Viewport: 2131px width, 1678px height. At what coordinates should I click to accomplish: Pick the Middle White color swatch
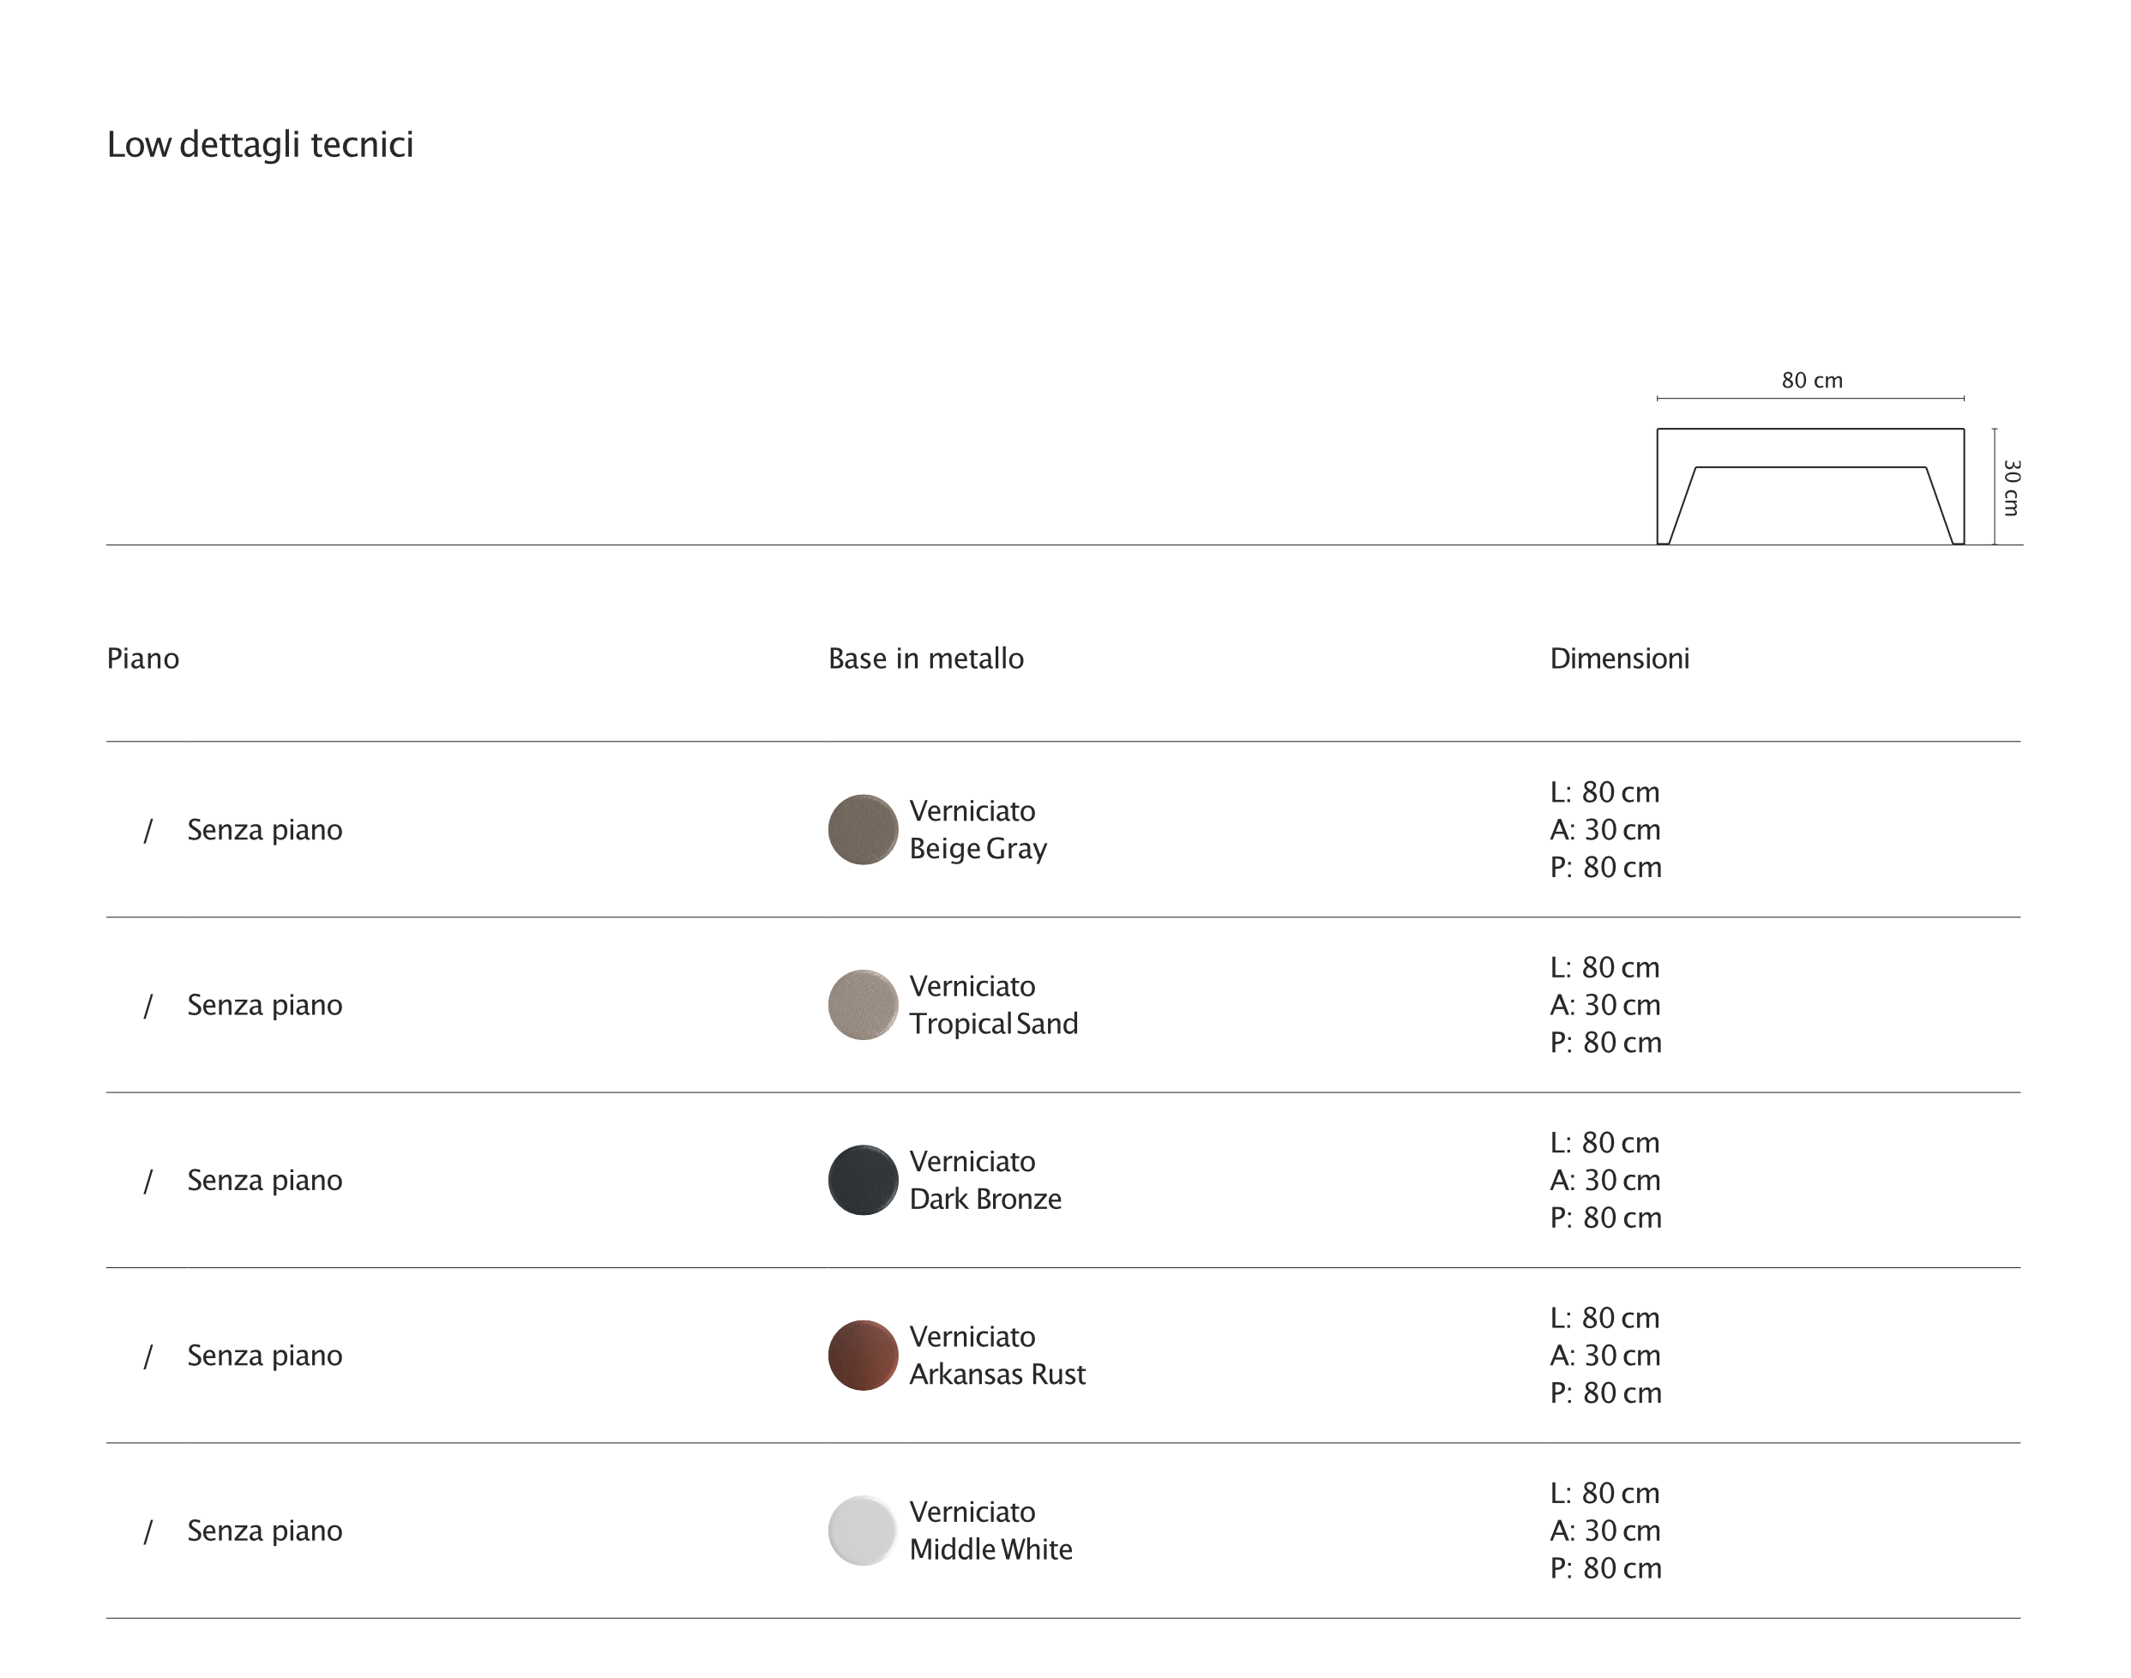pyautogui.click(x=863, y=1530)
